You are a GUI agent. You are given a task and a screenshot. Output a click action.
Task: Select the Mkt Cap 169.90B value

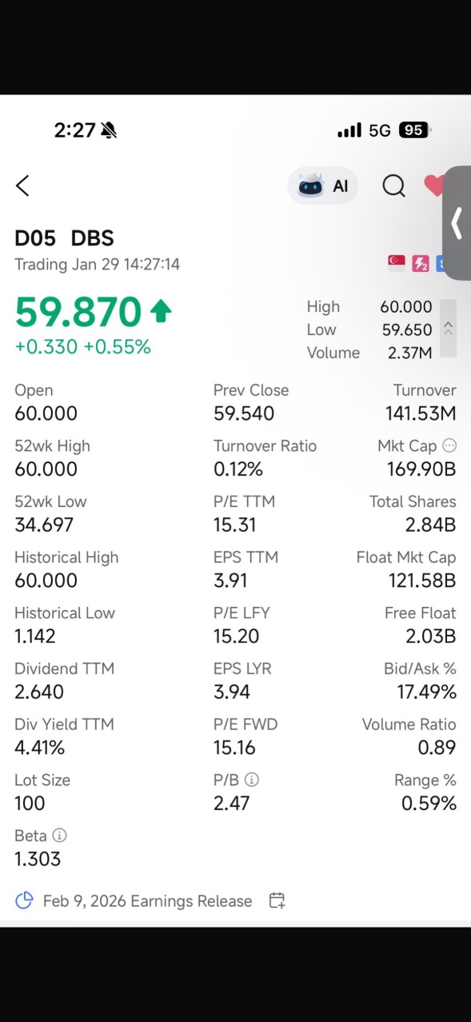point(420,469)
